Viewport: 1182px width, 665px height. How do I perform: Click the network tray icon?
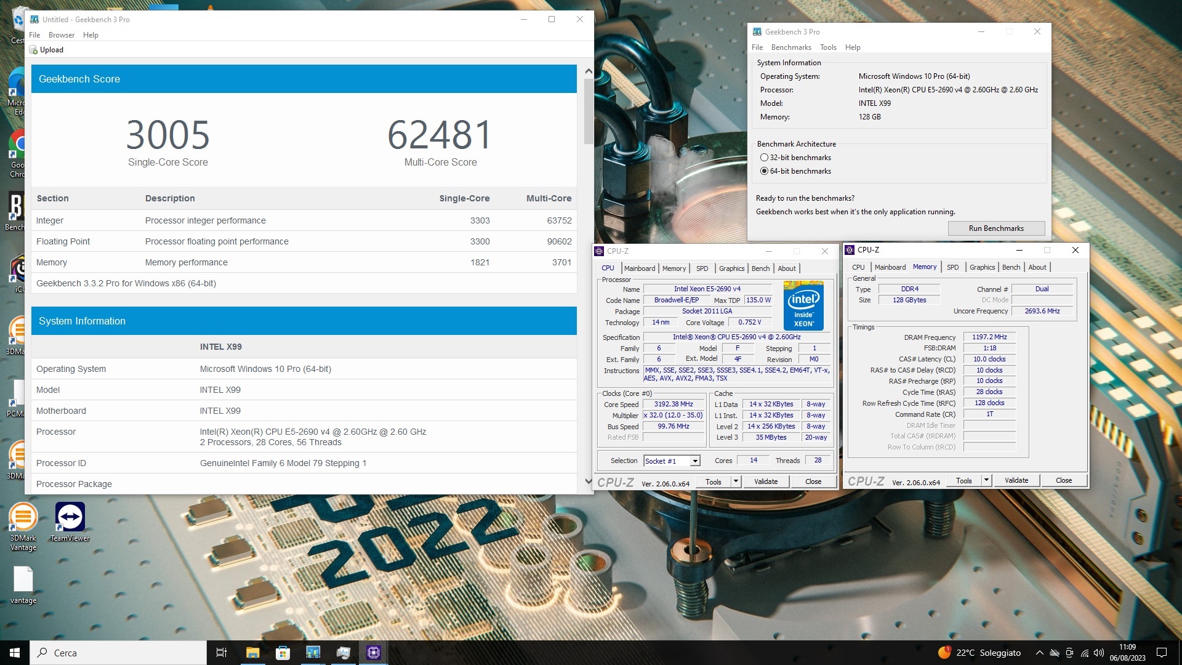(x=1084, y=653)
